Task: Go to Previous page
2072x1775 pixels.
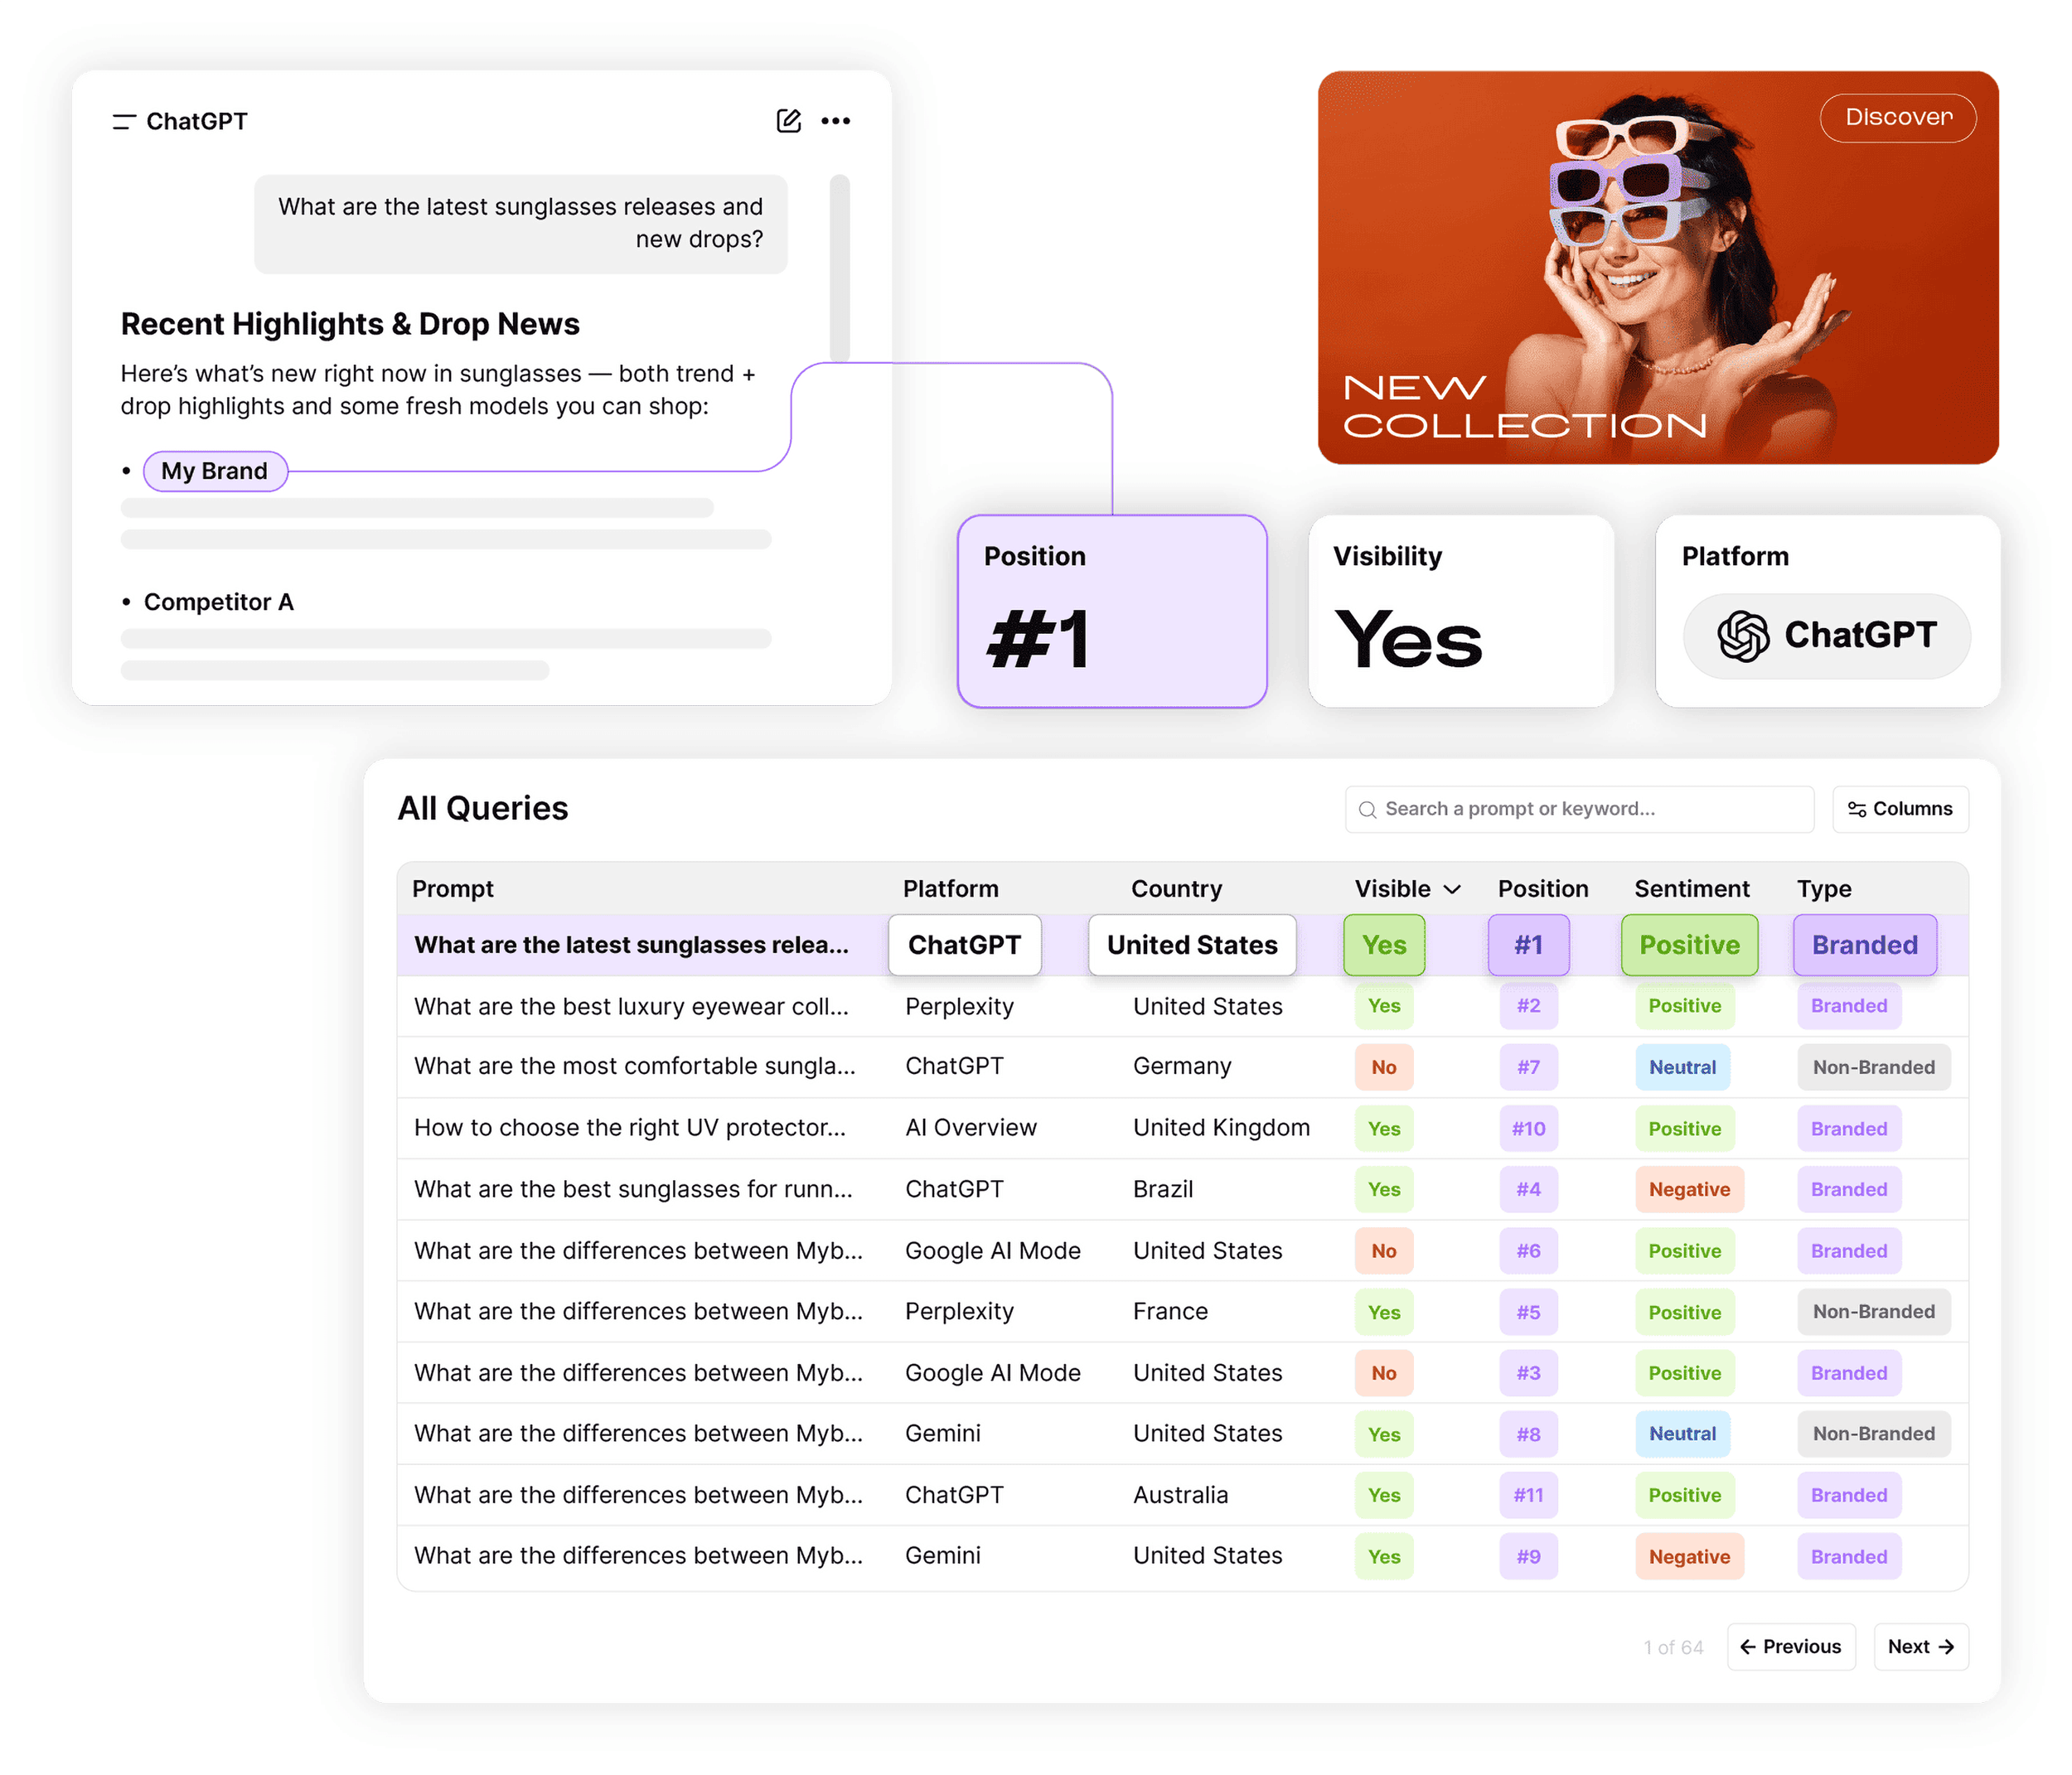Action: click(x=1790, y=1646)
